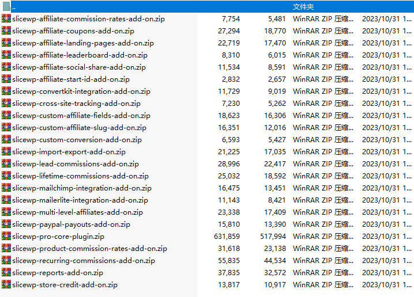Select file name slicewp-import-export-add-on.zip

tap(69, 152)
